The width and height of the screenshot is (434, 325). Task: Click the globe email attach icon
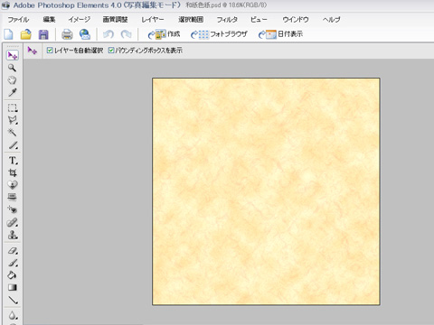coord(85,34)
